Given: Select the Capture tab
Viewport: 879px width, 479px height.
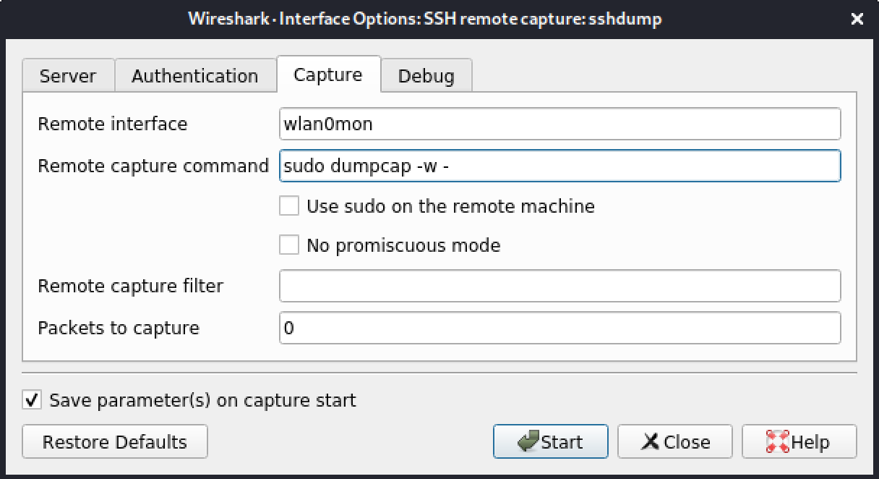Looking at the screenshot, I should point(327,75).
